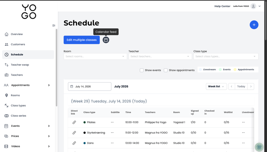Enable the Show appointments checkbox
The image size is (267, 152).
coord(165,70)
